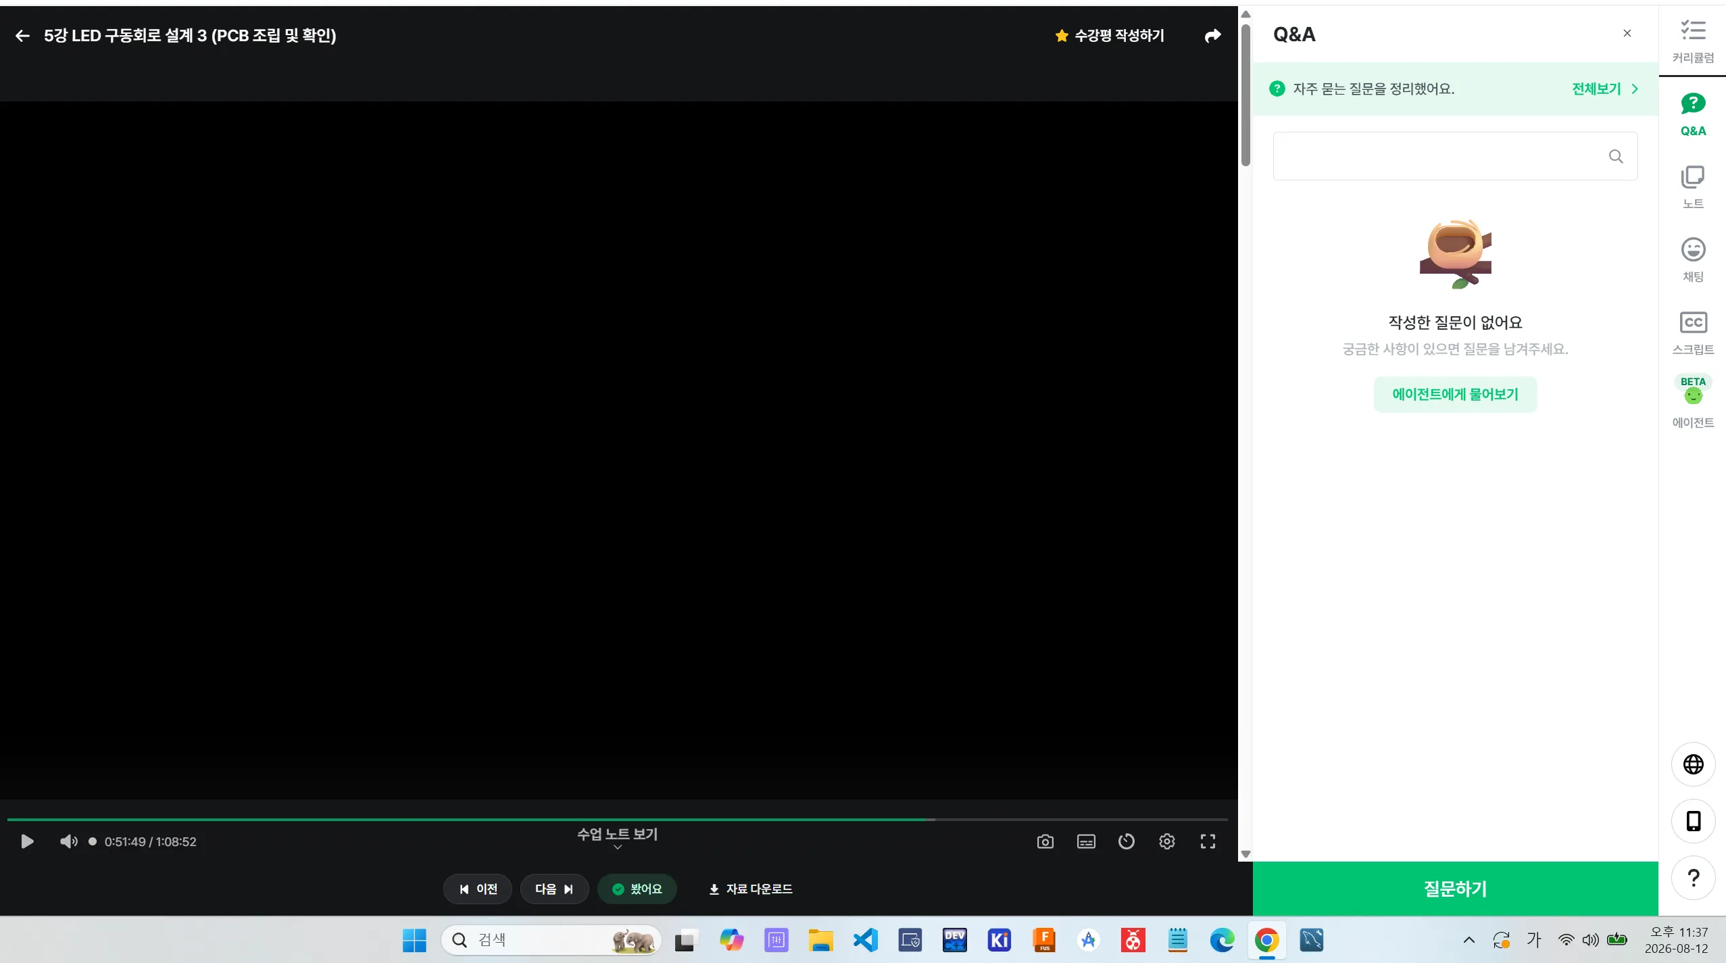1726x963 pixels.
Task: Open the Windows Start menu
Action: tap(414, 940)
